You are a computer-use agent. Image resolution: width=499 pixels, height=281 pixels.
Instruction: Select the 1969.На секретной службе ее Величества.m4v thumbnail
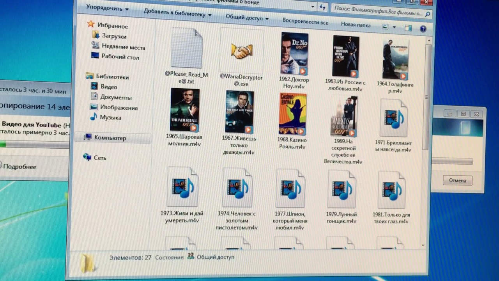[x=344, y=116]
